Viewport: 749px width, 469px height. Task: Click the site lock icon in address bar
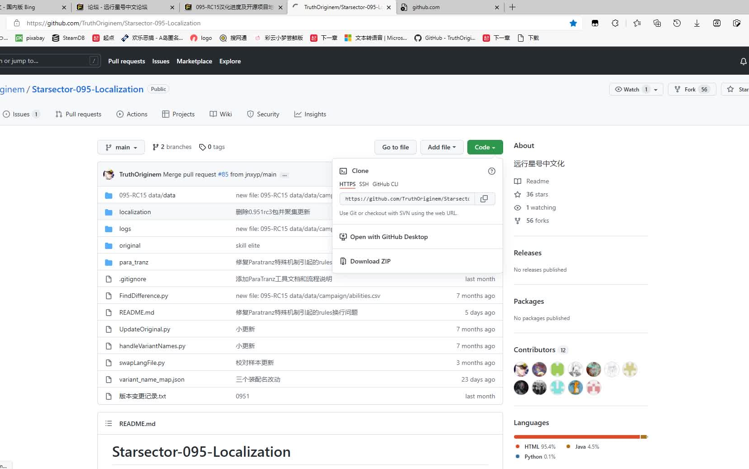17,23
